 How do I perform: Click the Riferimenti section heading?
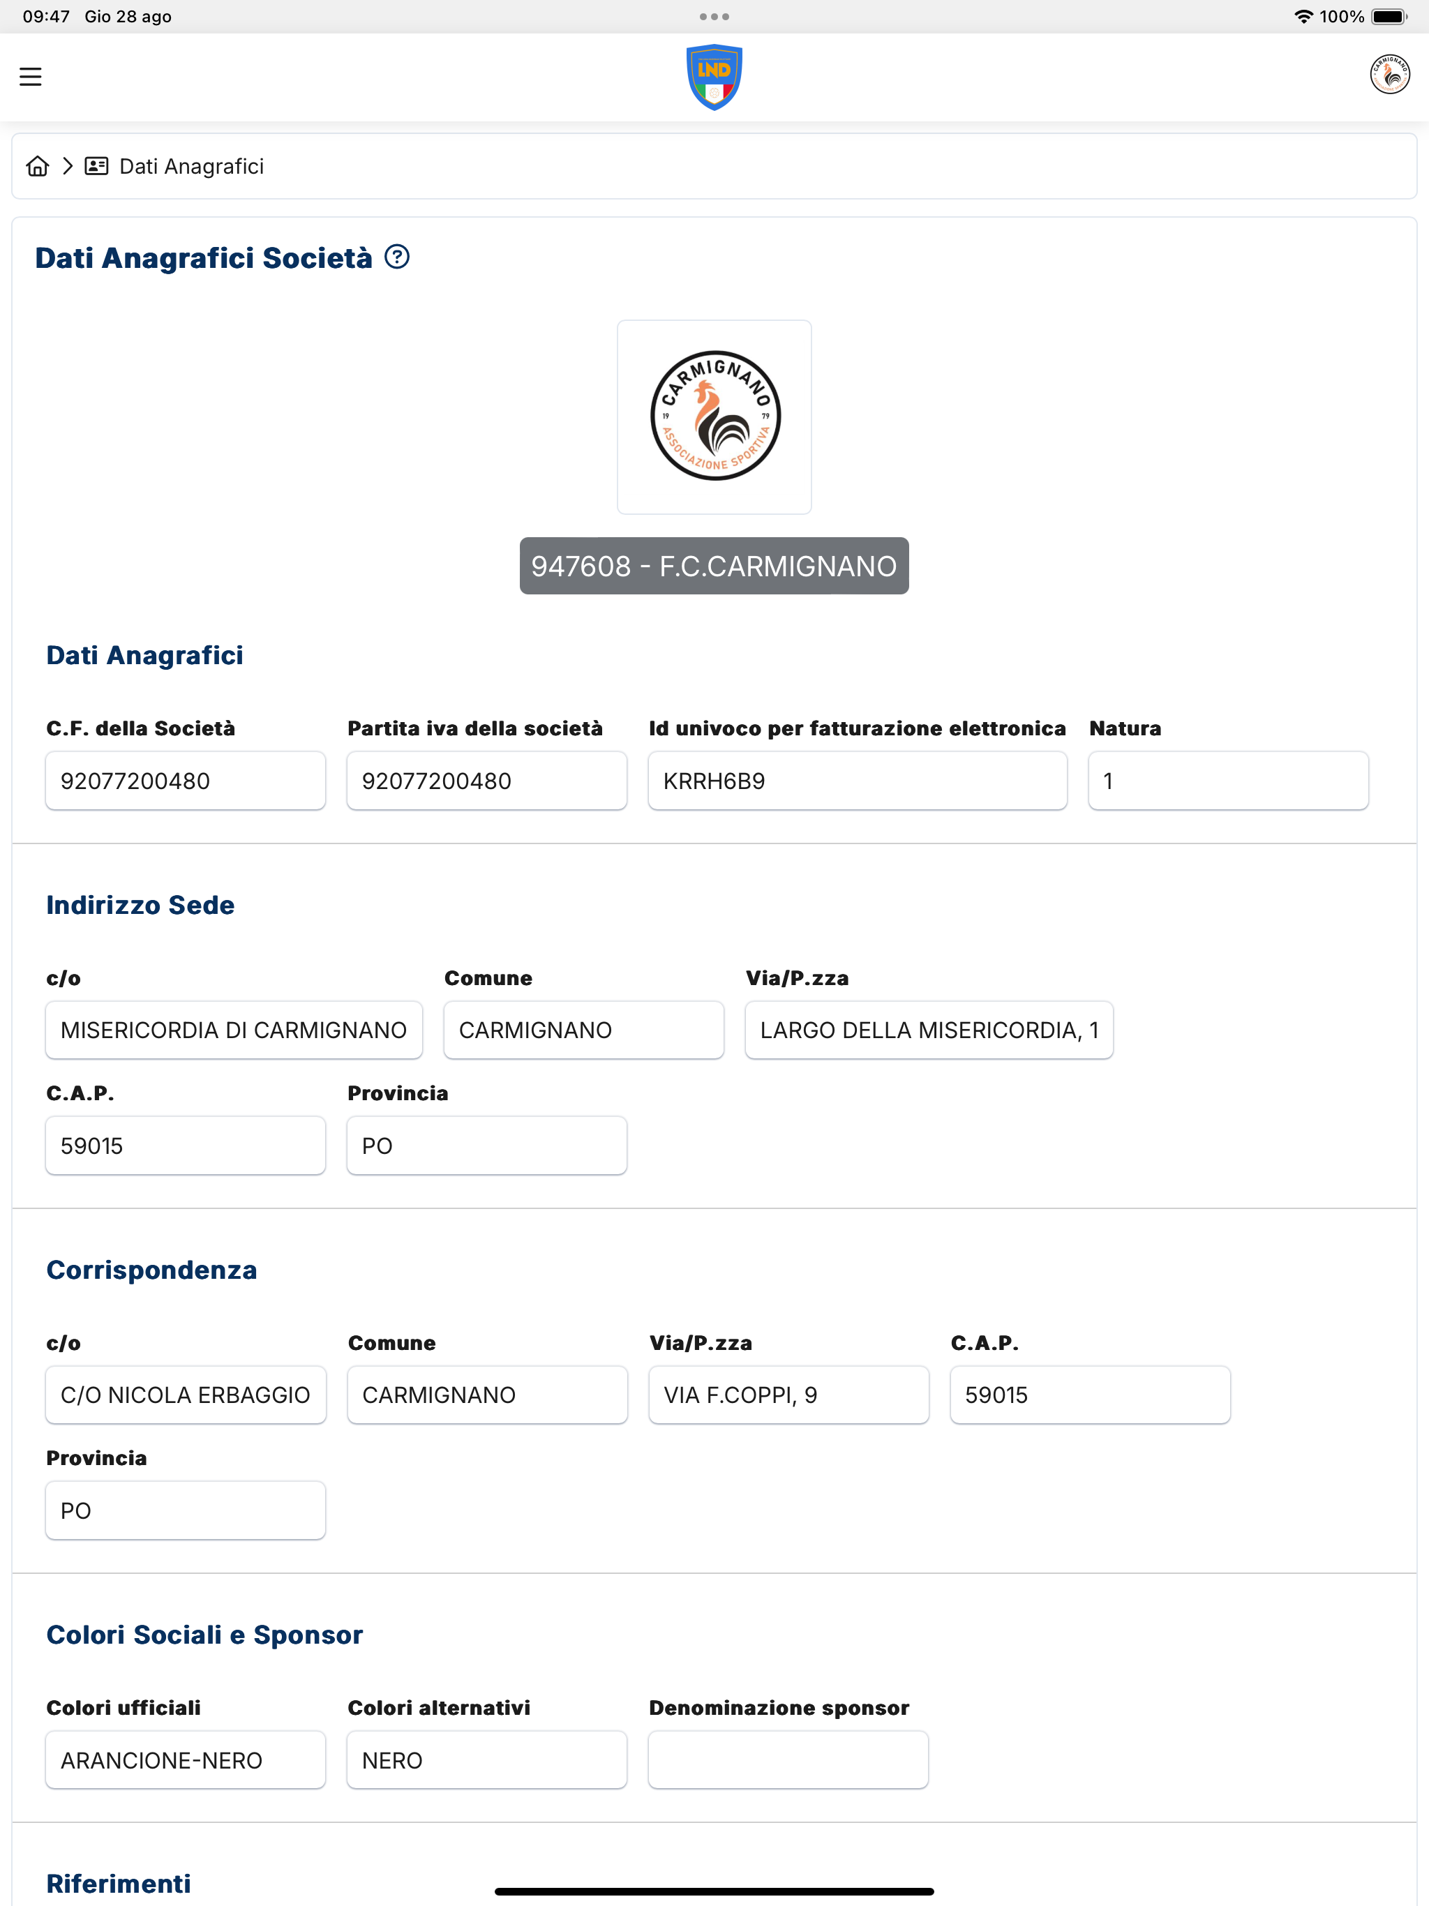[x=118, y=1884]
